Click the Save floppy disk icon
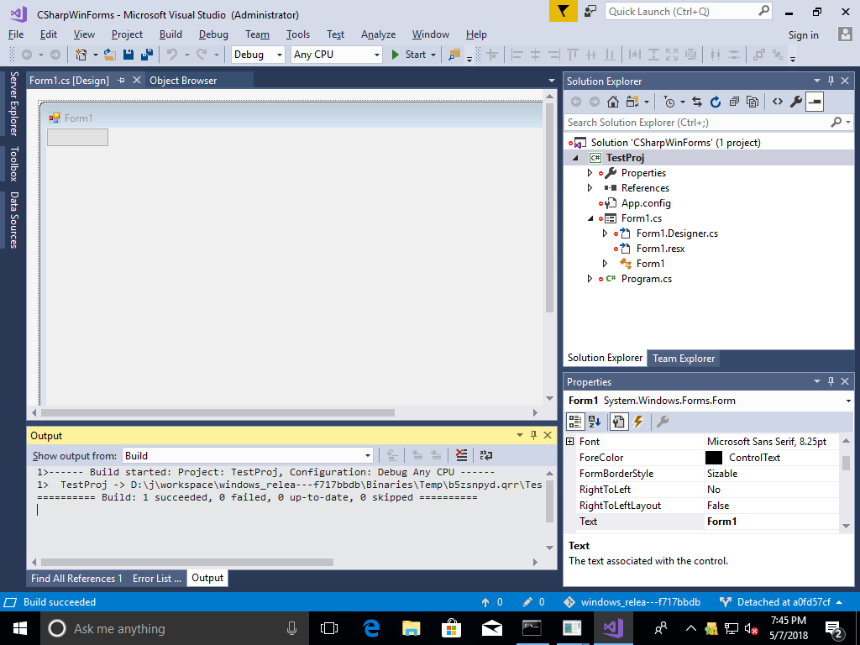The height and width of the screenshot is (645, 860). (x=128, y=55)
